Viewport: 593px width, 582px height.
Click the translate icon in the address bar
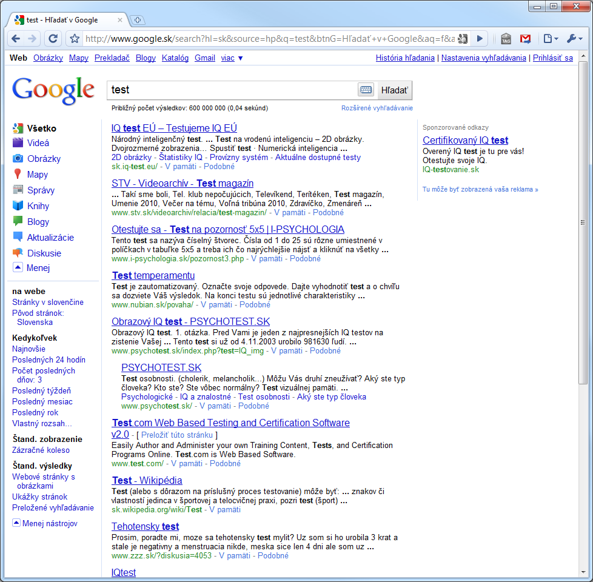point(463,39)
